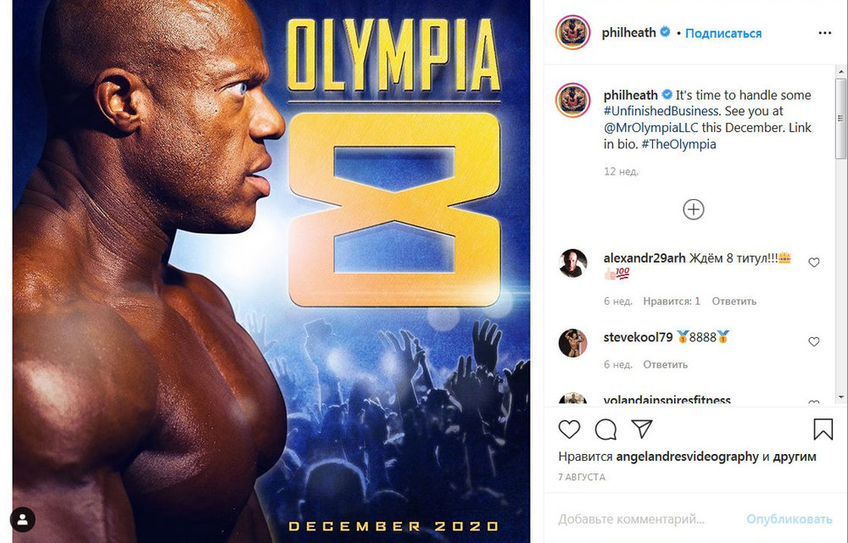Open post options with the three-dot icon
Screen dimensions: 848x543
coord(824,33)
